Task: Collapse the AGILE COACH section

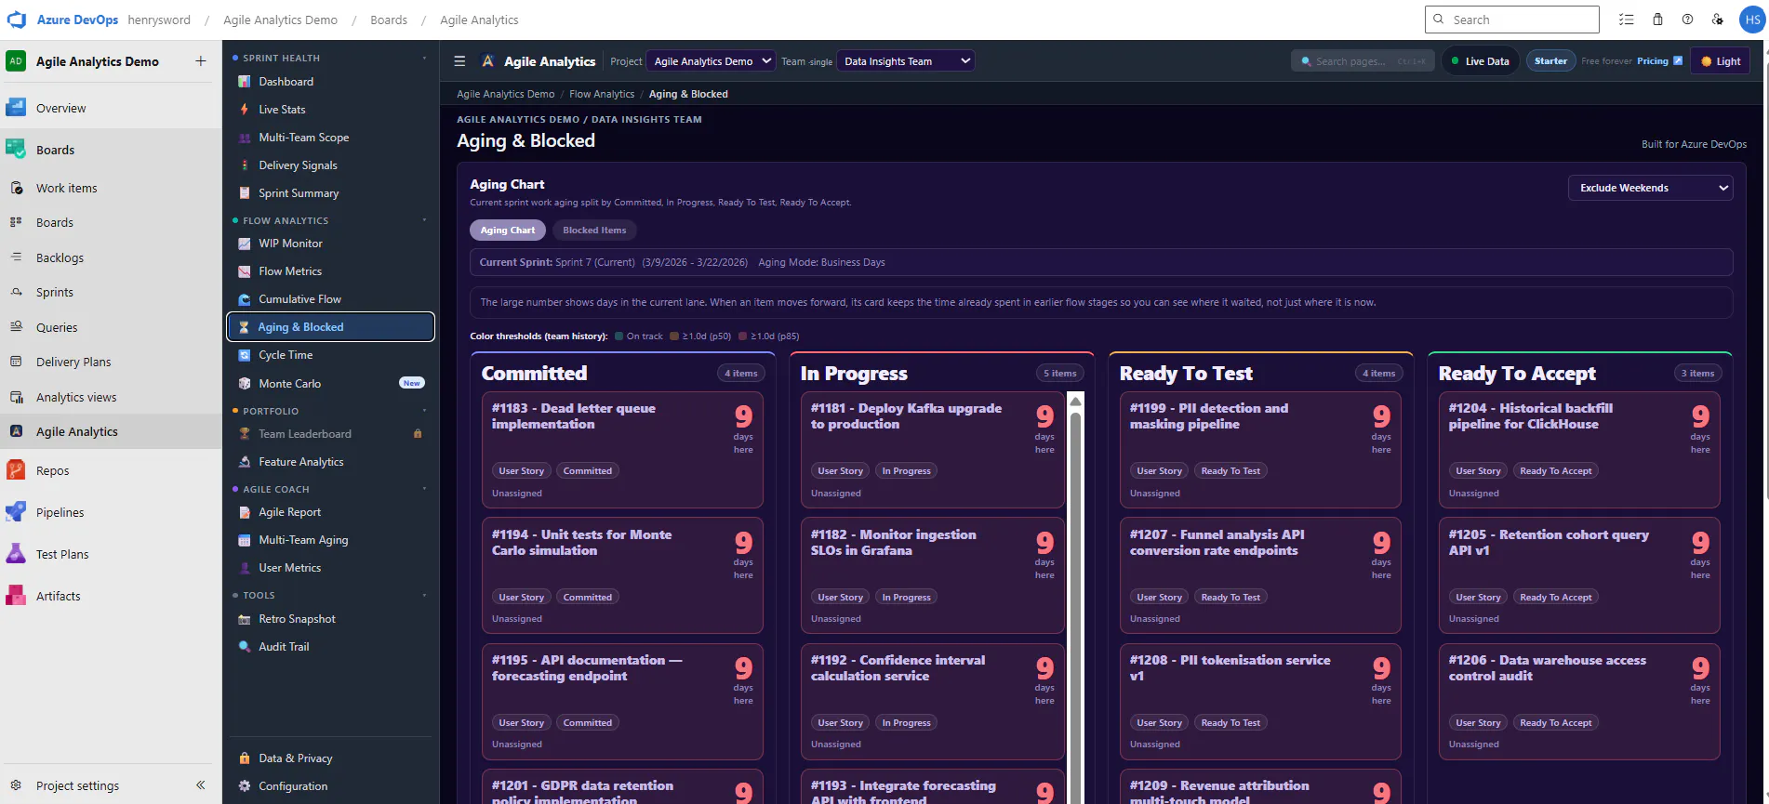Action: [x=424, y=489]
